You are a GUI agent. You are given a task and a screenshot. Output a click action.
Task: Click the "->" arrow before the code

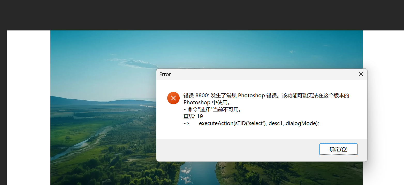click(186, 123)
